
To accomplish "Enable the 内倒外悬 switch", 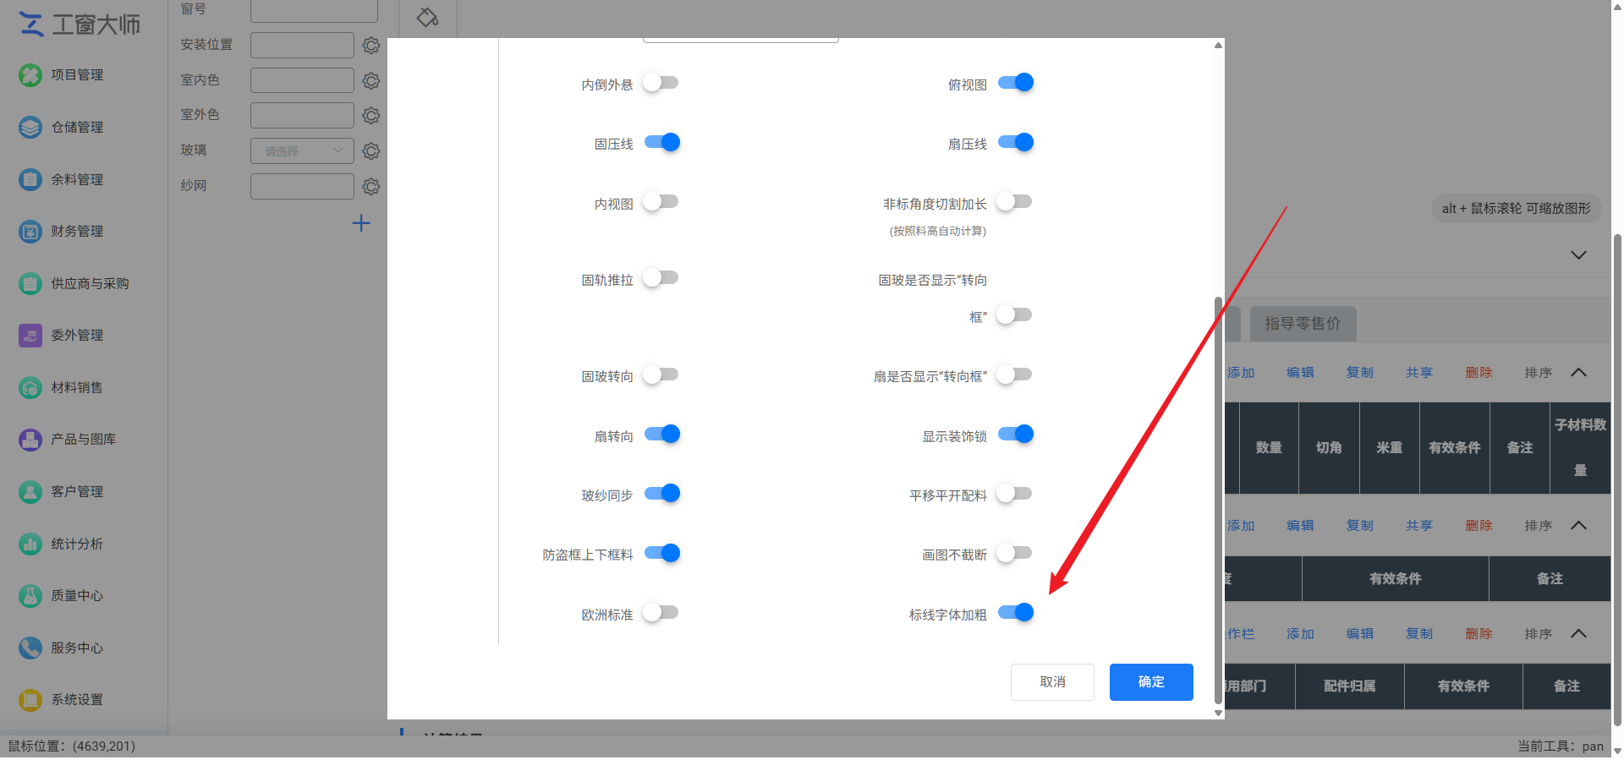I will 661,83.
